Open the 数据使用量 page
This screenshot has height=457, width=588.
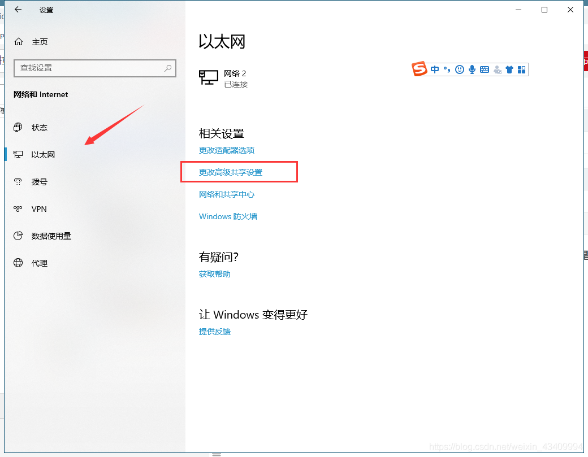[x=51, y=236]
